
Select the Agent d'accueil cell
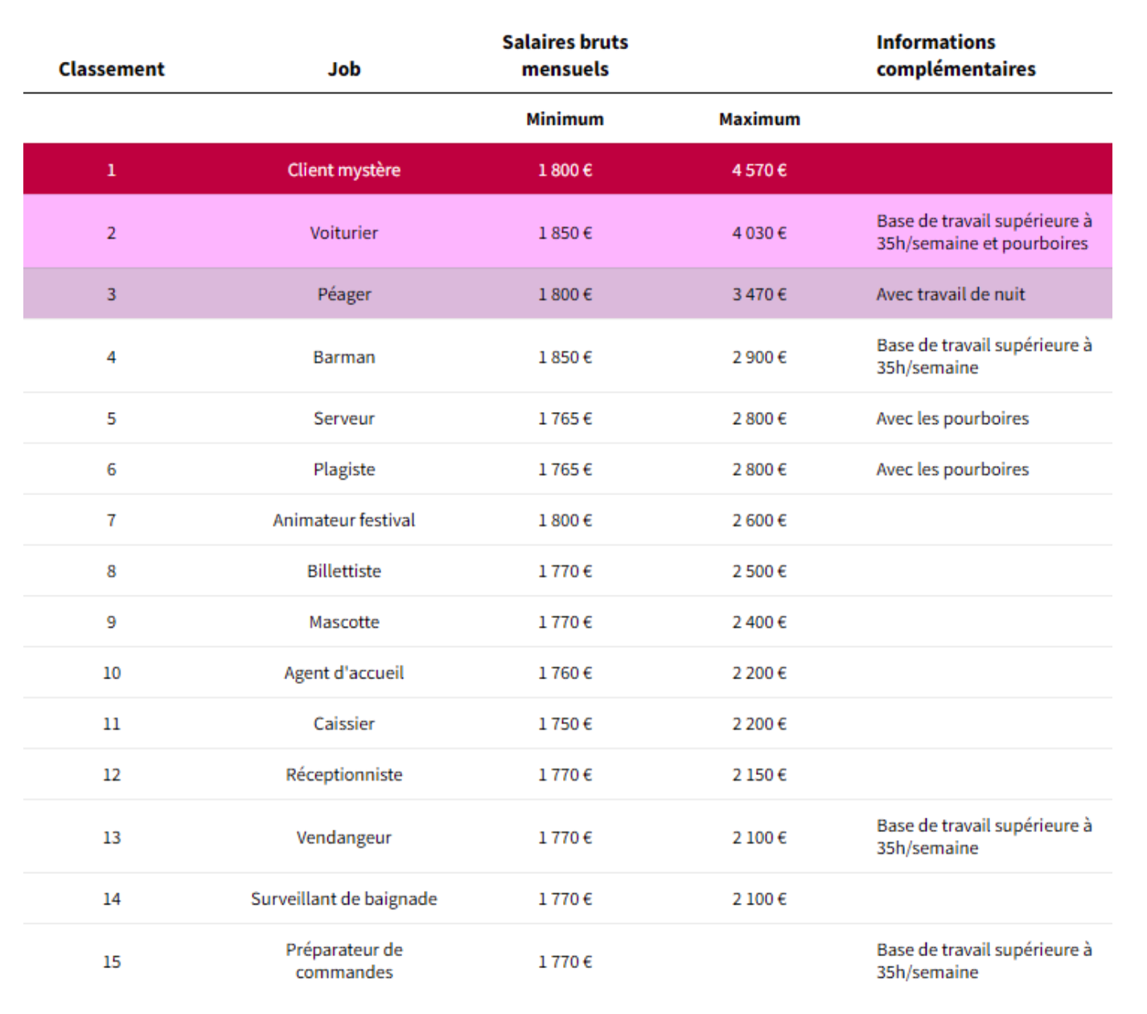[343, 674]
